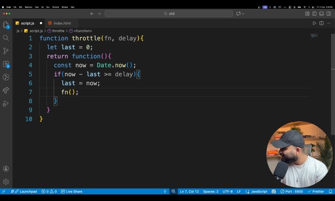335x201 pixels.
Task: Open the Explorer view in activity bar
Action: click(6, 25)
